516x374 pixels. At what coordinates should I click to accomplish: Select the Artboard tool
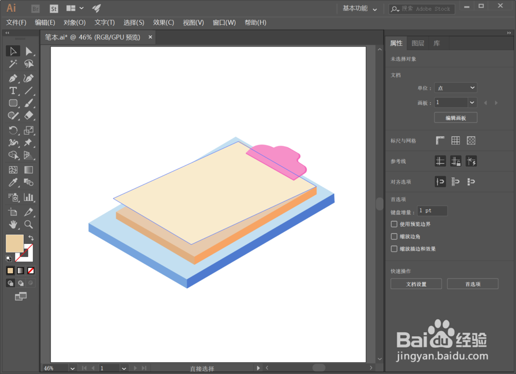tap(13, 212)
